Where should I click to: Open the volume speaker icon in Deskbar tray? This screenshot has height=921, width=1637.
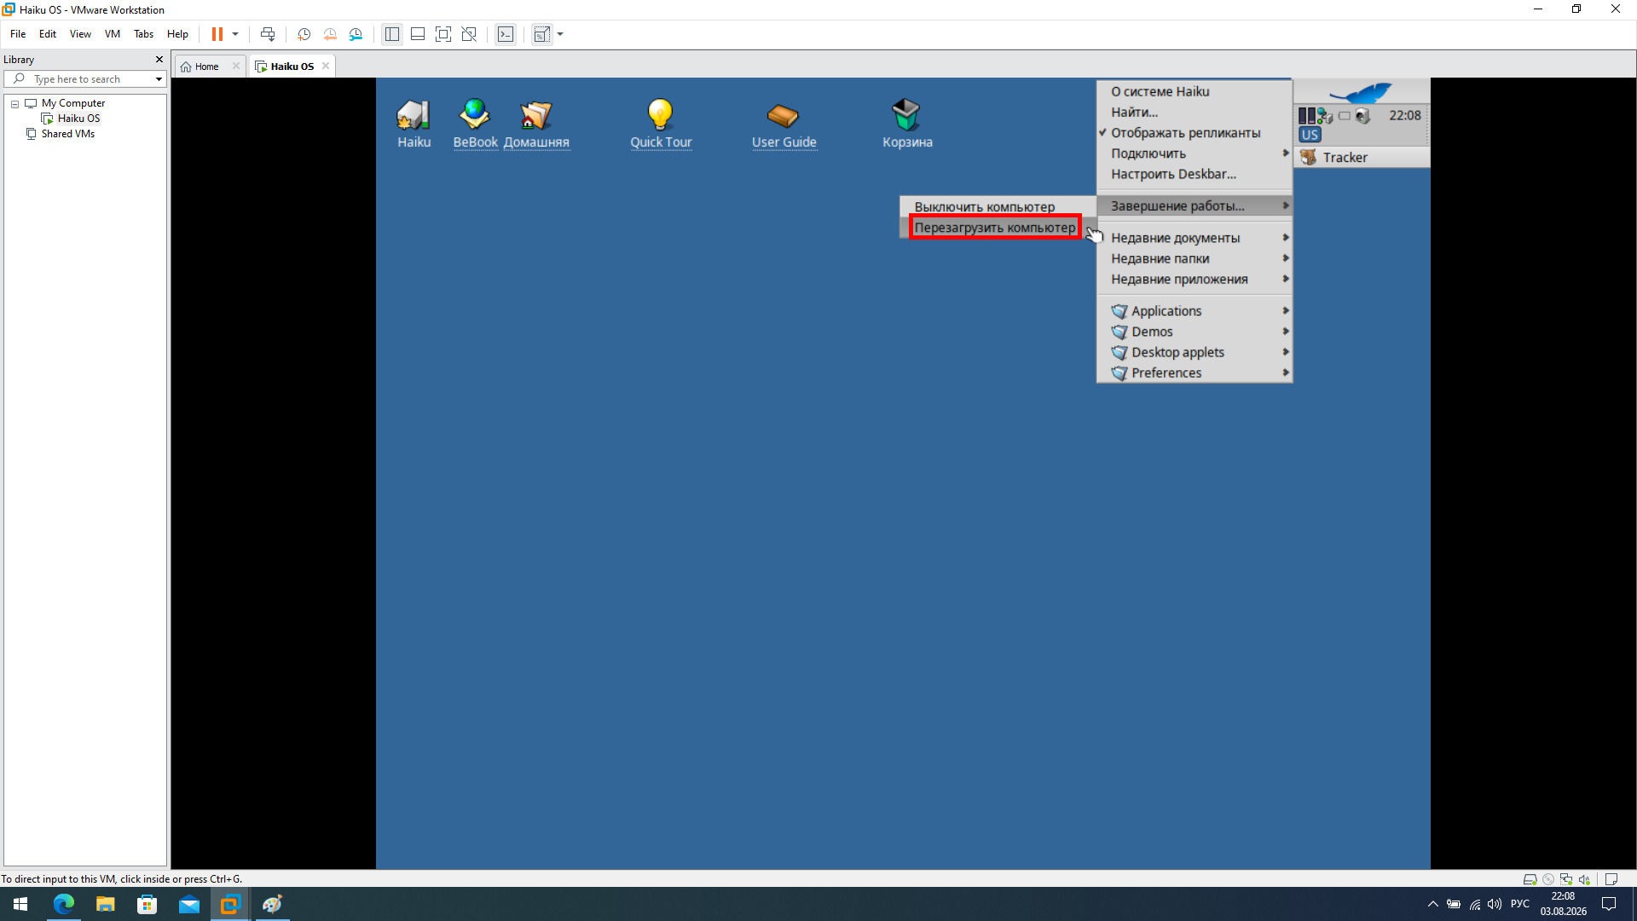[x=1362, y=116]
